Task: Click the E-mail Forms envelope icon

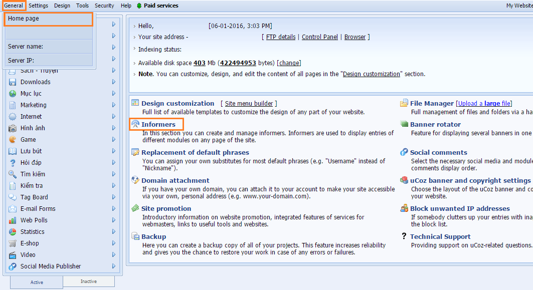Action: (x=13, y=209)
